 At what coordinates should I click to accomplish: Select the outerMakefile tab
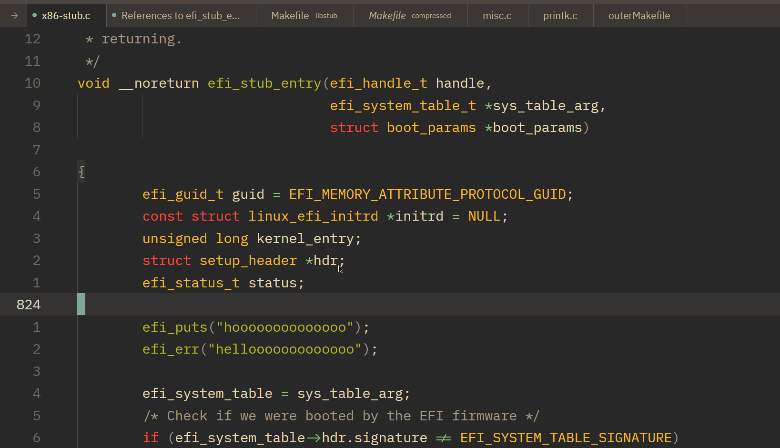click(x=639, y=16)
